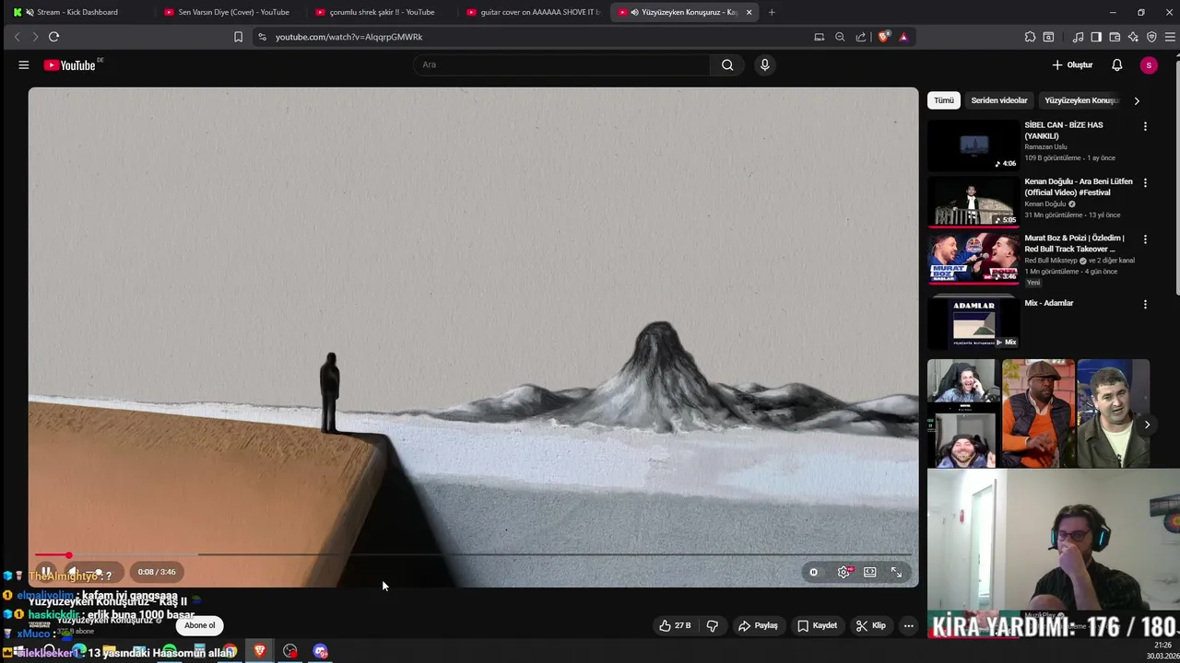Image resolution: width=1180 pixels, height=663 pixels.
Task: Start voice search with the microphone icon
Action: 764,64
